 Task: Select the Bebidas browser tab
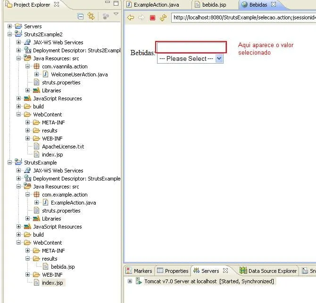(258, 5)
